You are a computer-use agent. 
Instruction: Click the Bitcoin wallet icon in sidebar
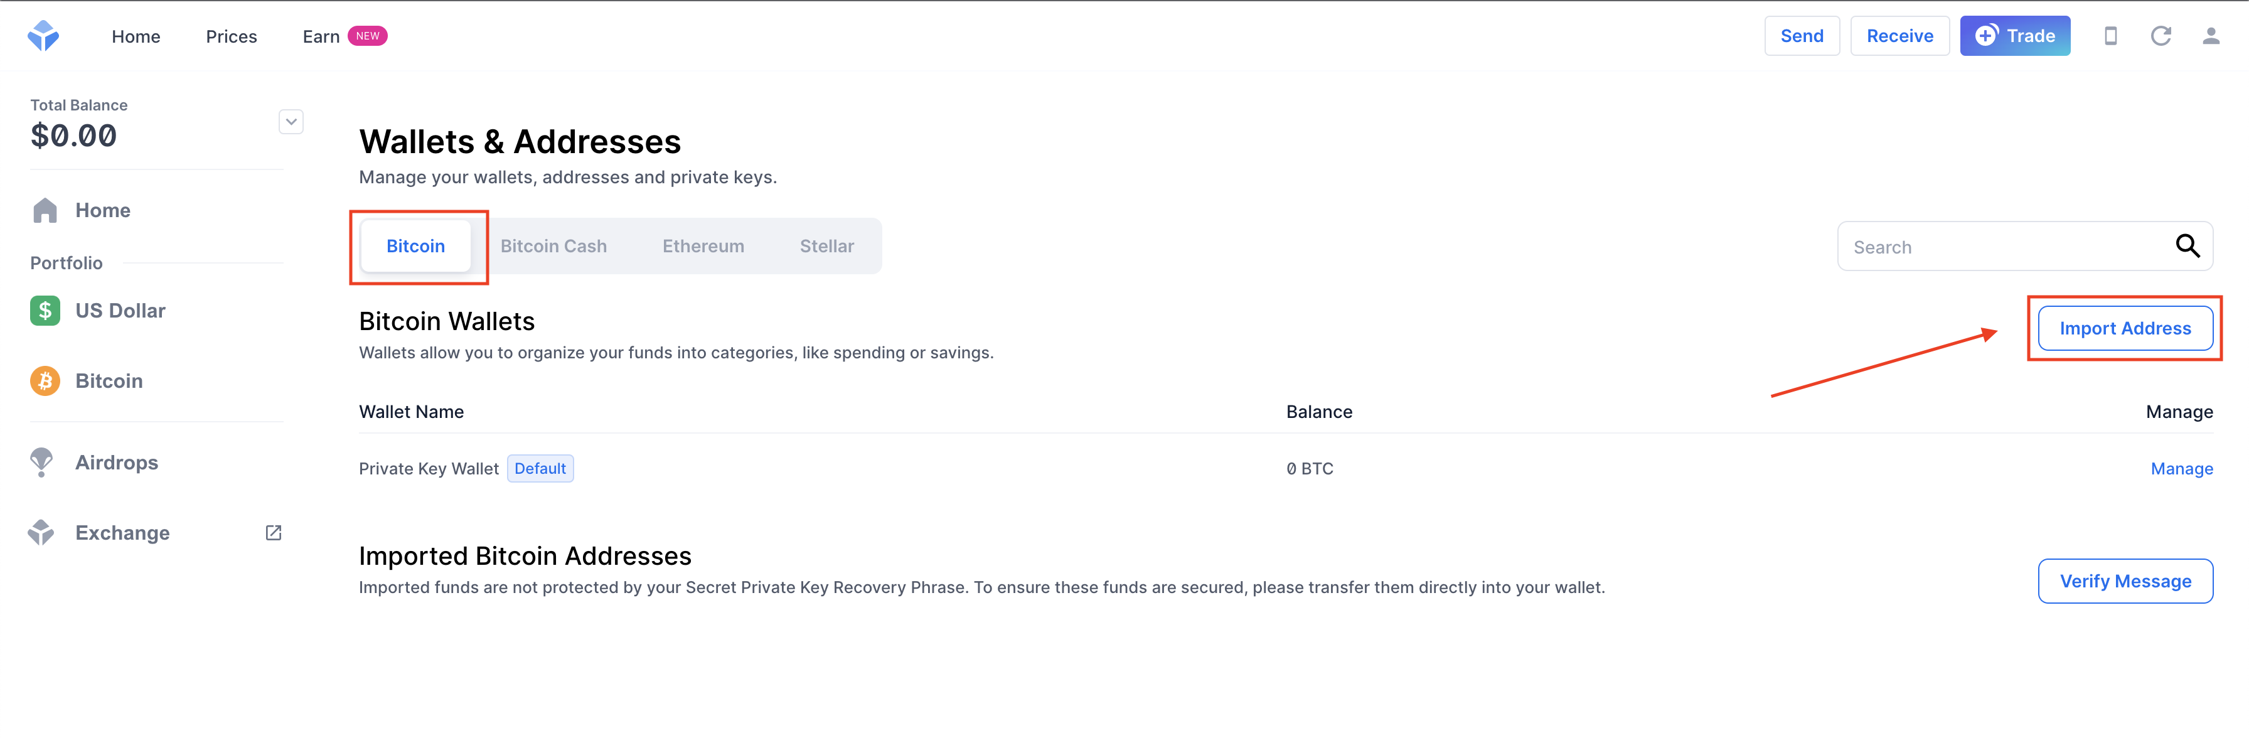[43, 380]
